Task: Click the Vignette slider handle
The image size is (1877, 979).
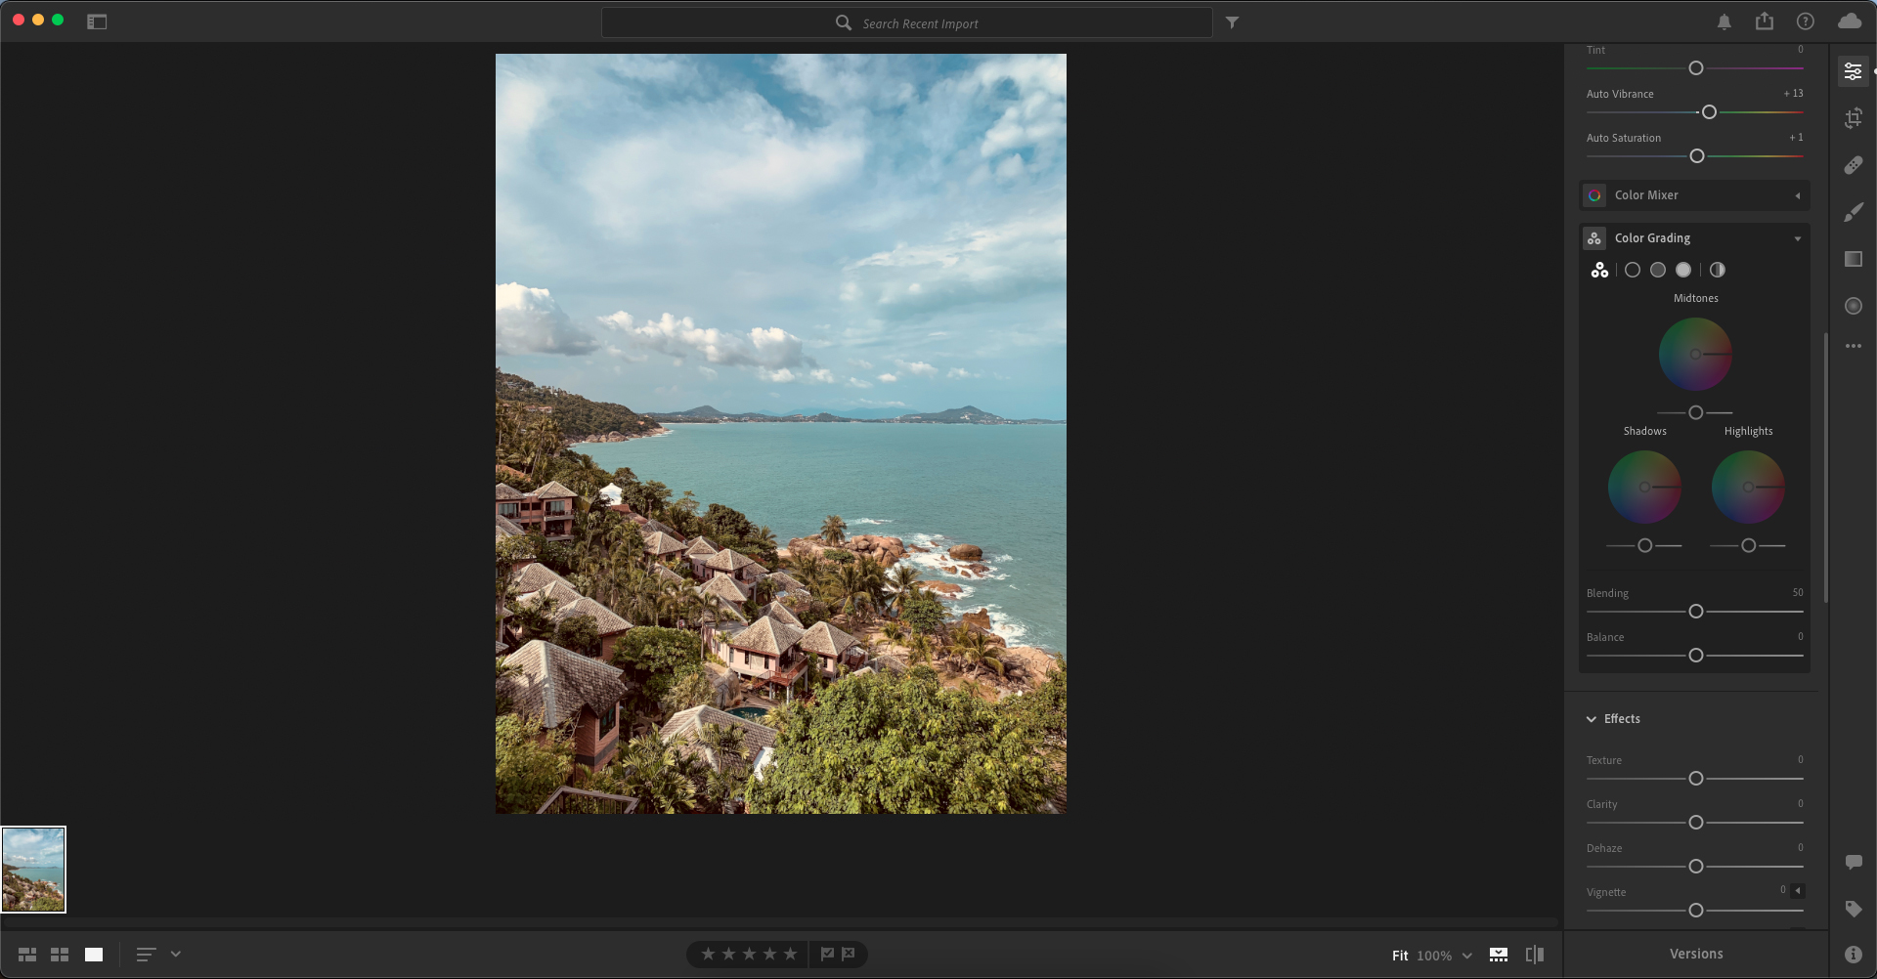Action: [x=1696, y=911]
